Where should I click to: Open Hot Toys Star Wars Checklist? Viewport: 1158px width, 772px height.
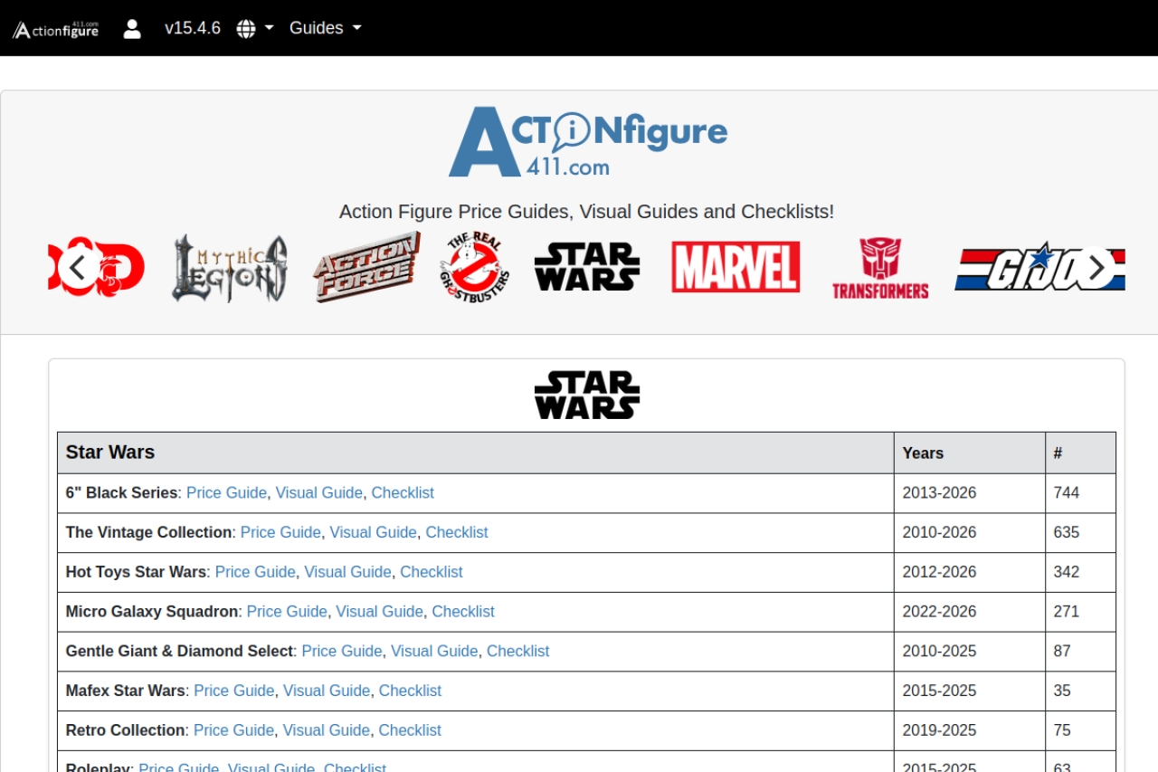(431, 572)
